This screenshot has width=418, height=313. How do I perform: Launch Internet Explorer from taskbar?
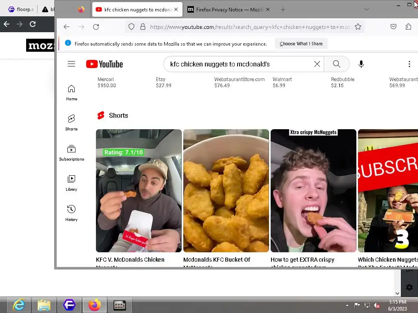[x=19, y=305]
